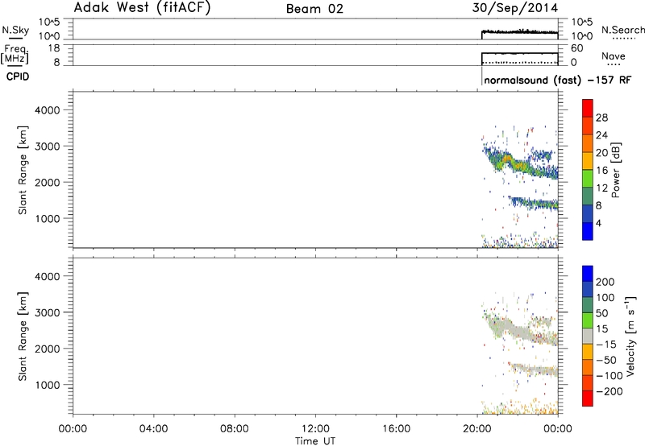This screenshot has height=446, width=645.
Task: Click the gray scatter band near 1400 km in velocity panel
Action: (x=535, y=370)
